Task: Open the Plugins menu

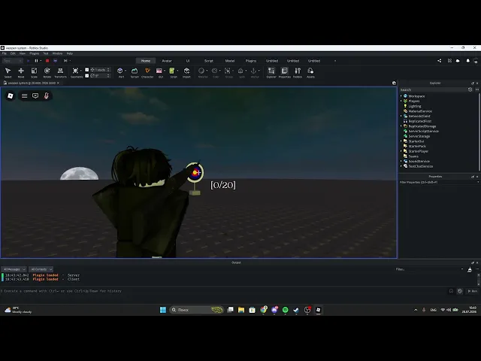Action: pyautogui.click(x=34, y=53)
